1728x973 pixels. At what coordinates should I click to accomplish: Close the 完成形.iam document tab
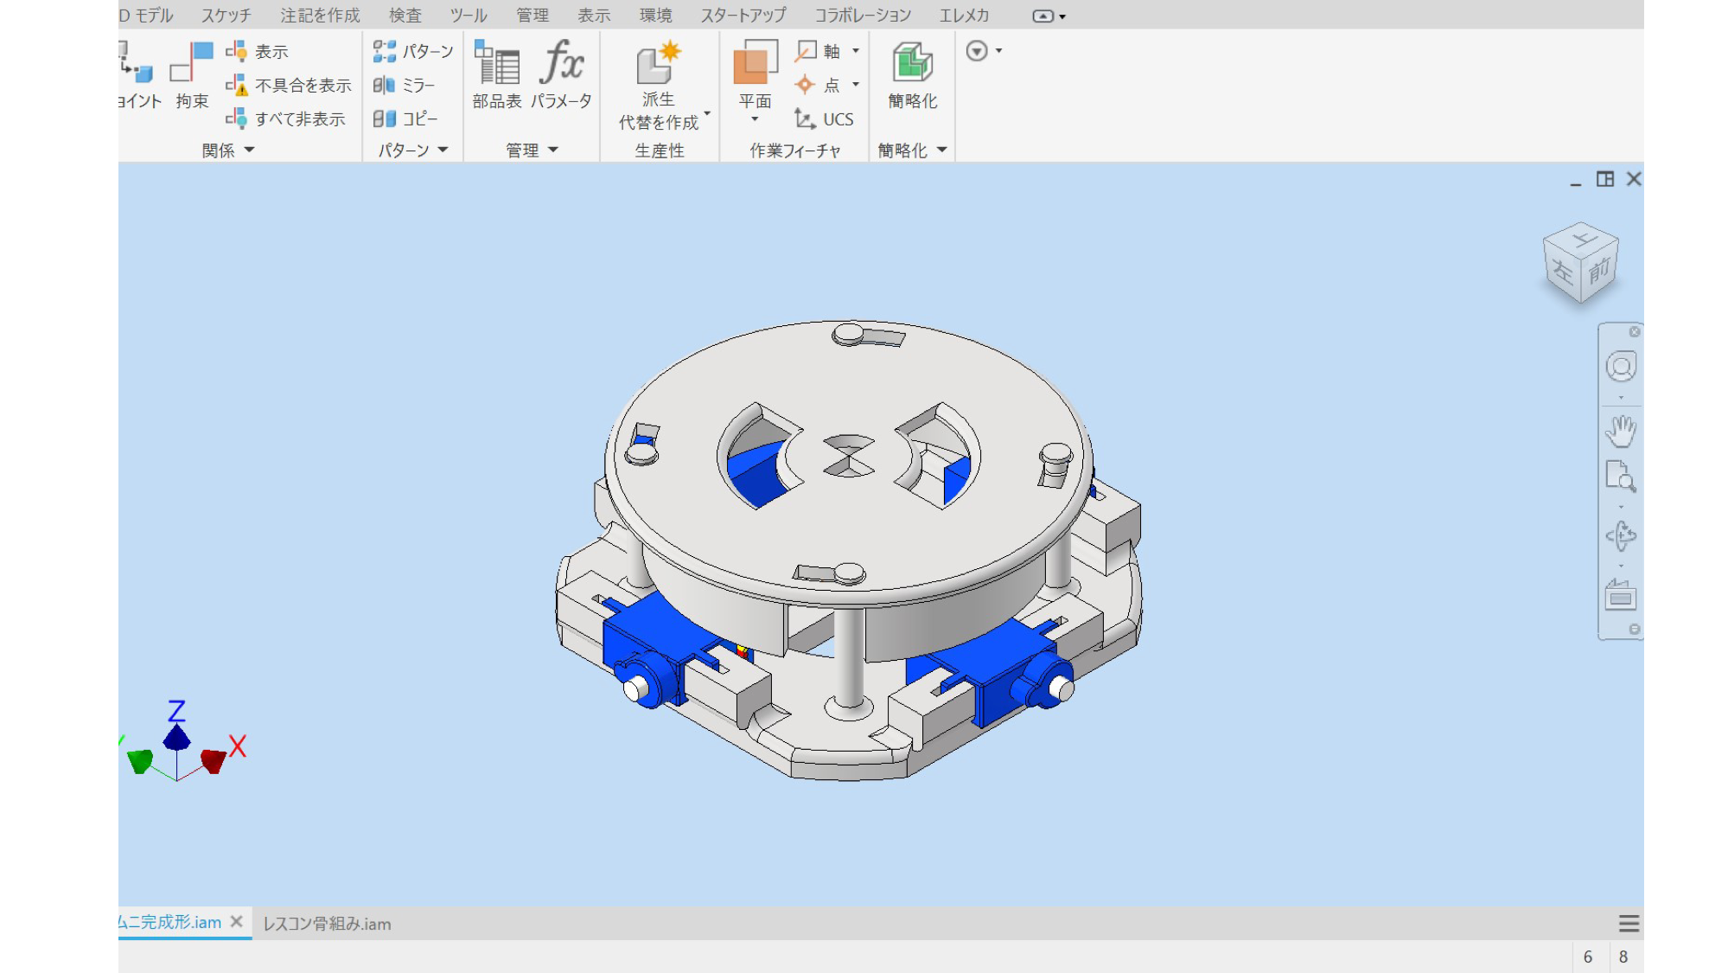point(236,922)
